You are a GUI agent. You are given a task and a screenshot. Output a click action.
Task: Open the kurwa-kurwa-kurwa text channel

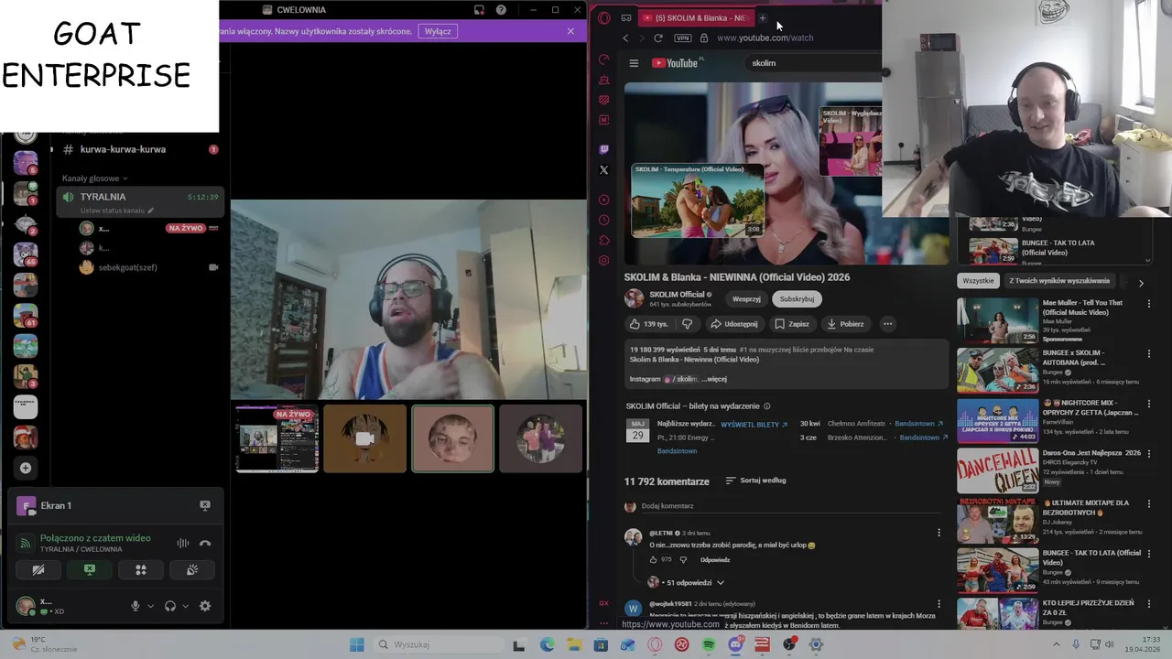(123, 149)
